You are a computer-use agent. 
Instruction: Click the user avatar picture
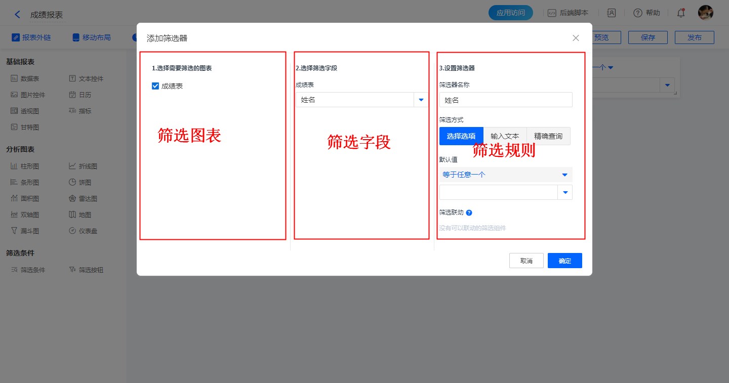[705, 13]
